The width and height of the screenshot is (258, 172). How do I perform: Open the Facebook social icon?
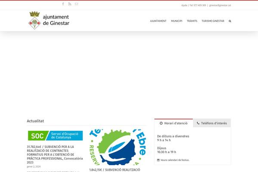click(63, 4)
